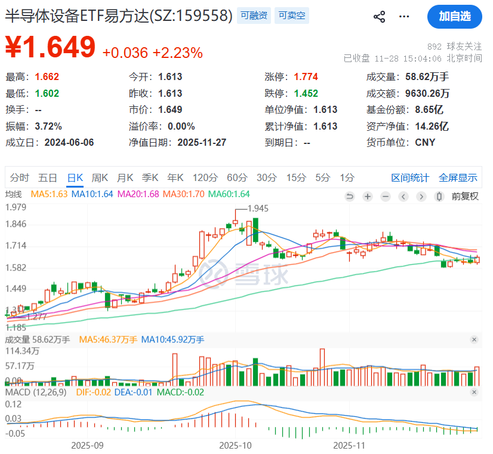
Task: Switch to 30分 chart interval
Action: [267, 177]
